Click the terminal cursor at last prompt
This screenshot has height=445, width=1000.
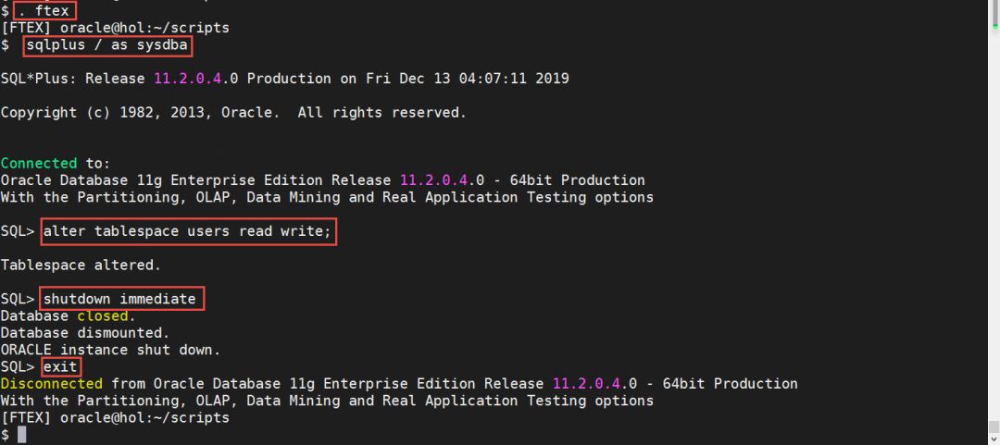click(x=22, y=435)
